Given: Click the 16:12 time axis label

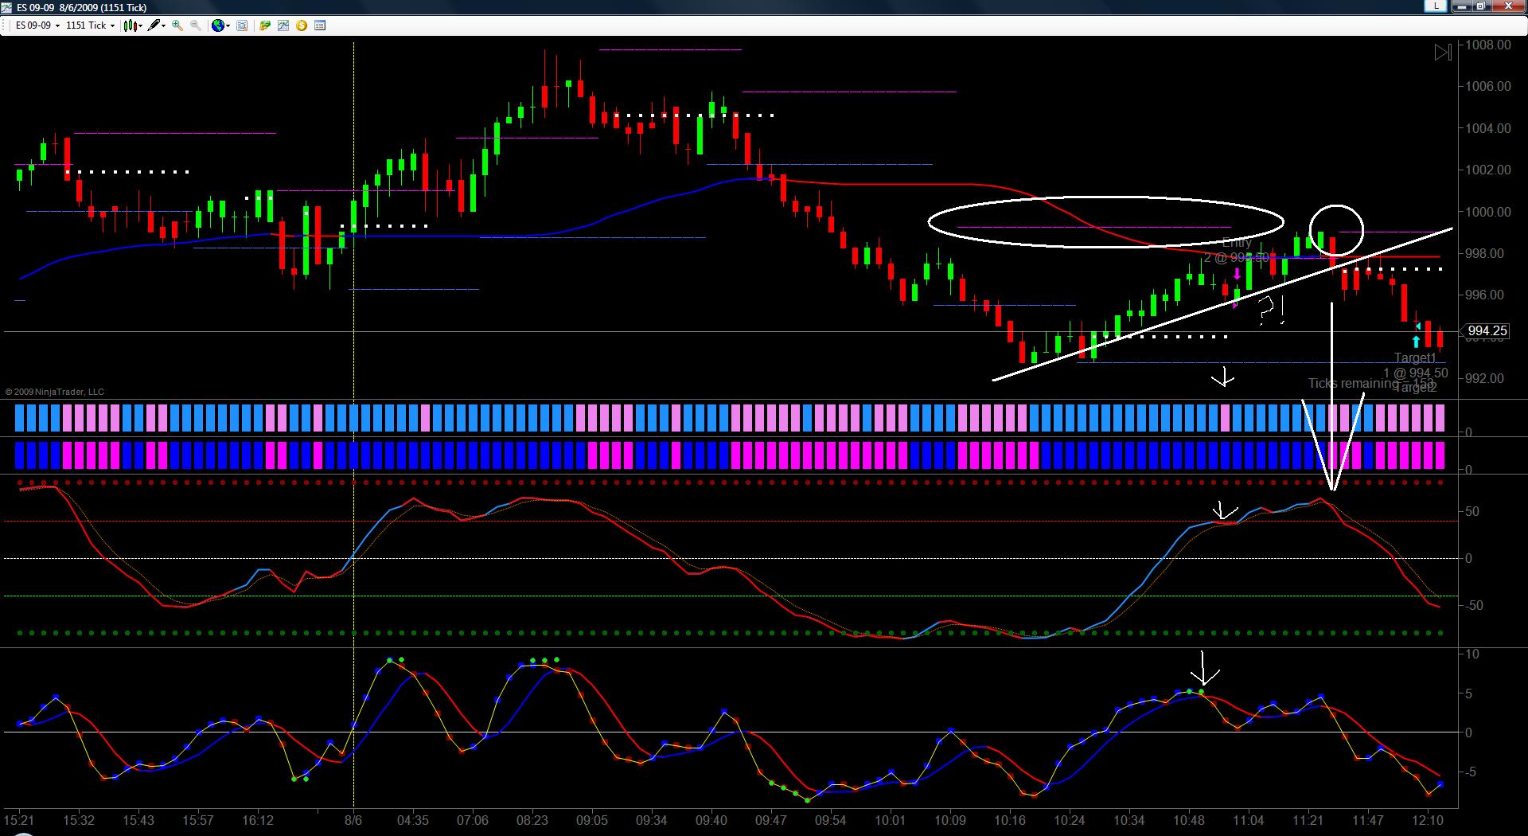Looking at the screenshot, I should (x=258, y=820).
